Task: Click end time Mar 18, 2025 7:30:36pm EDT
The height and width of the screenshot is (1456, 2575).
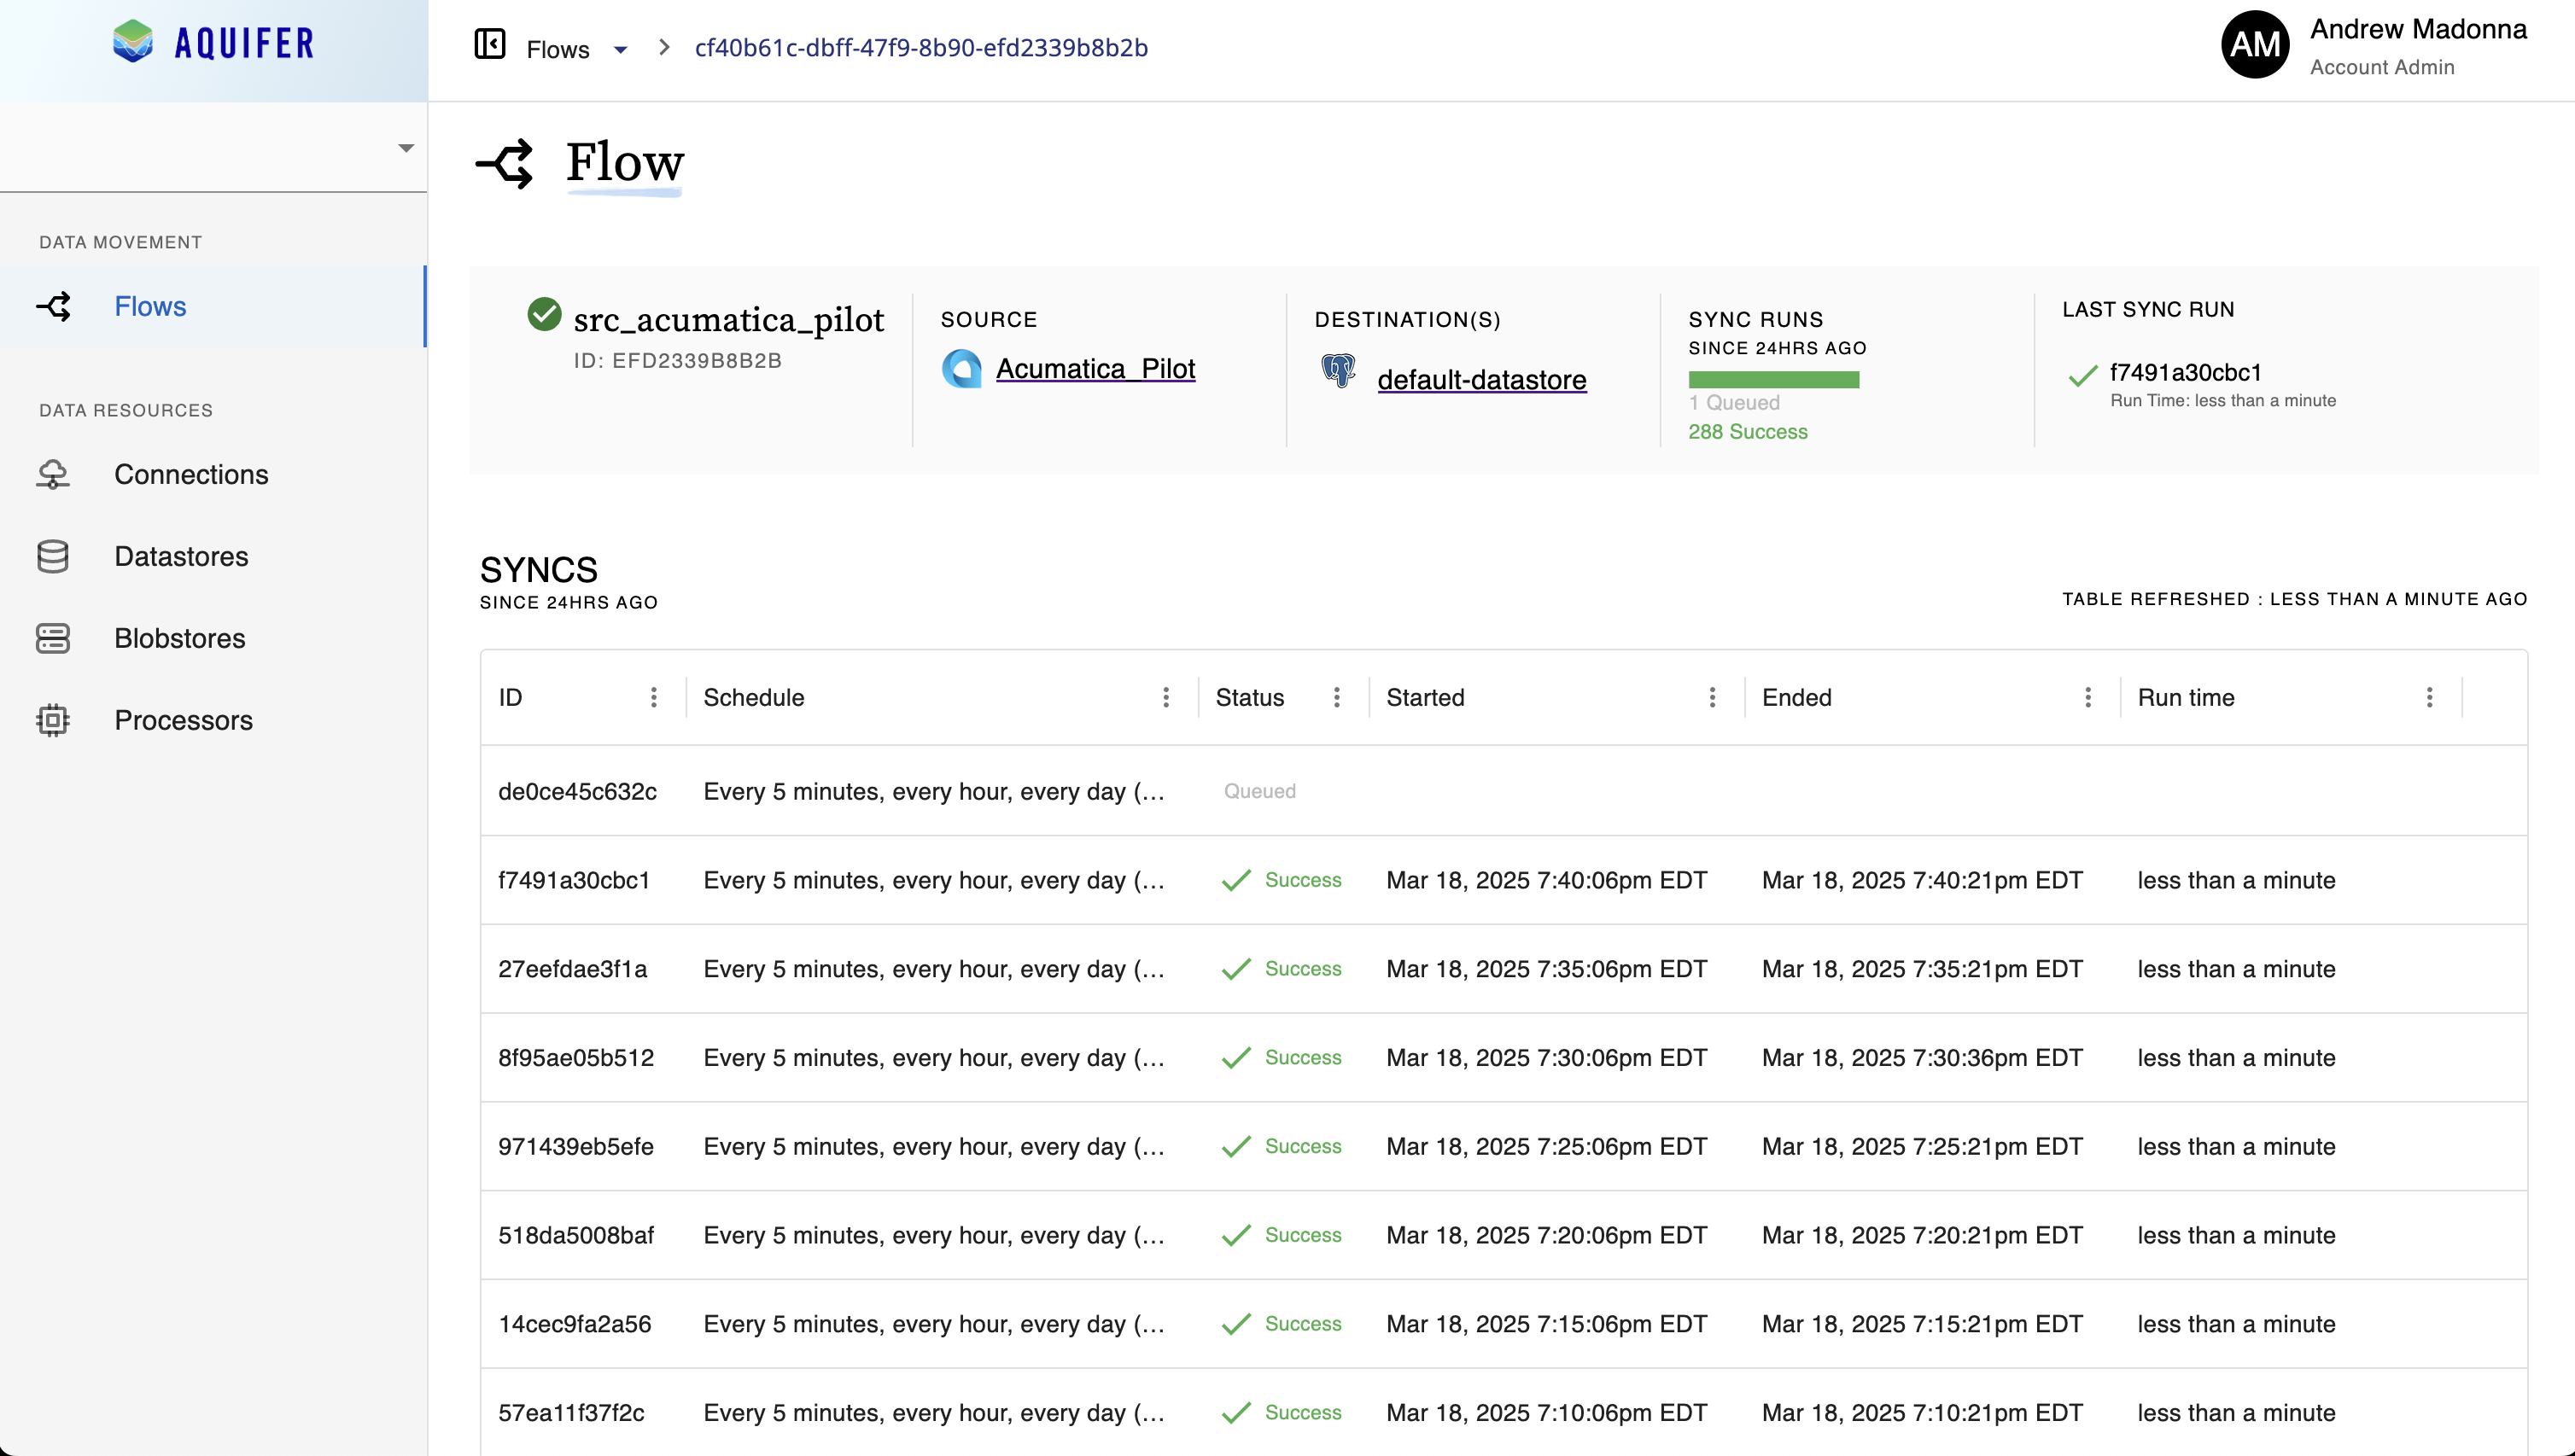Action: pyautogui.click(x=1922, y=1058)
